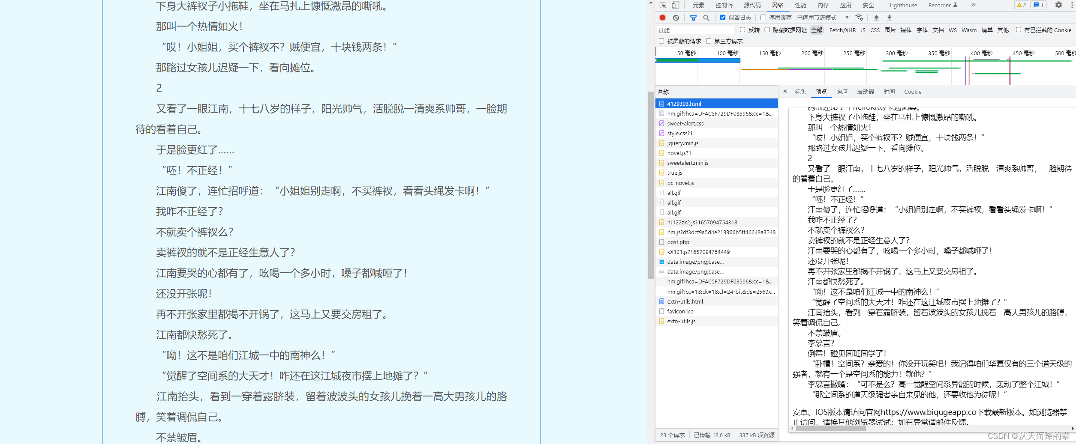Check 被屏蔽的请求 checkbox
This screenshot has width=1076, height=444.
click(x=661, y=41)
